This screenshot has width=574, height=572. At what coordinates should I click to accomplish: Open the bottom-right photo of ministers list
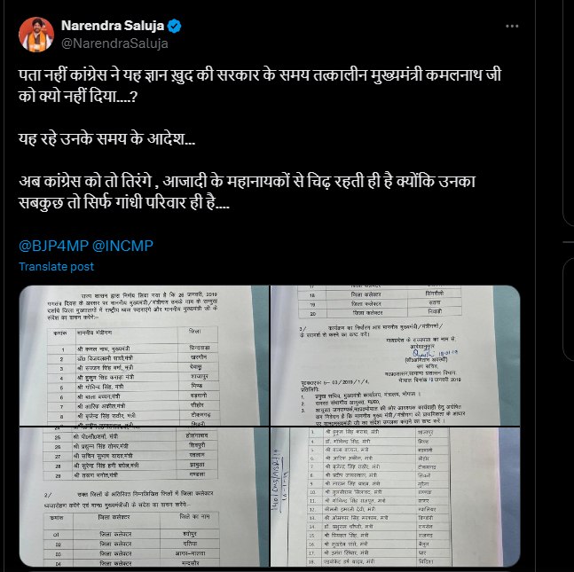click(x=396, y=497)
